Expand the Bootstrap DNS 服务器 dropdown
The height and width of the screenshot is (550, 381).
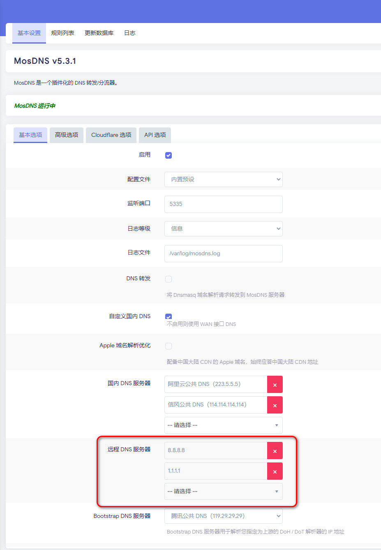tap(224, 516)
